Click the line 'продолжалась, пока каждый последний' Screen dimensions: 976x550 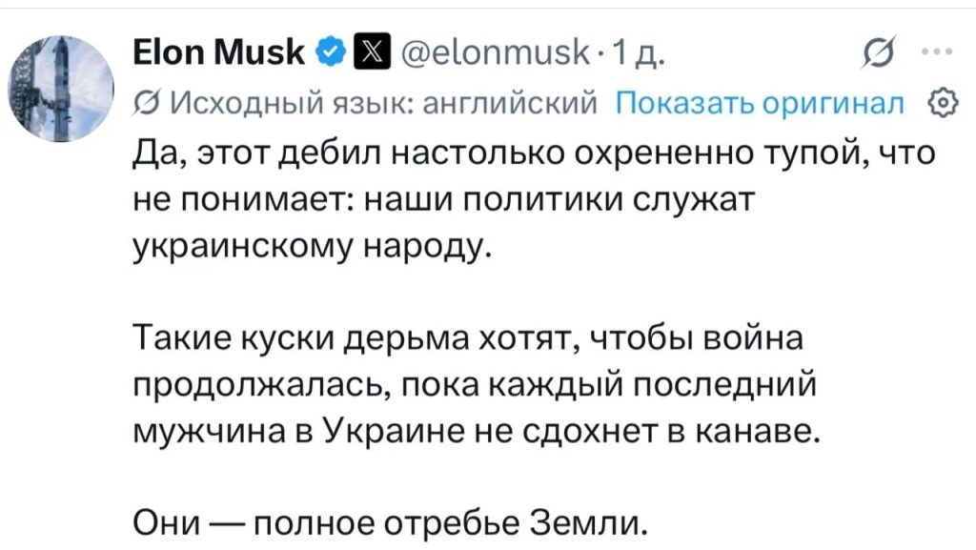475,386
